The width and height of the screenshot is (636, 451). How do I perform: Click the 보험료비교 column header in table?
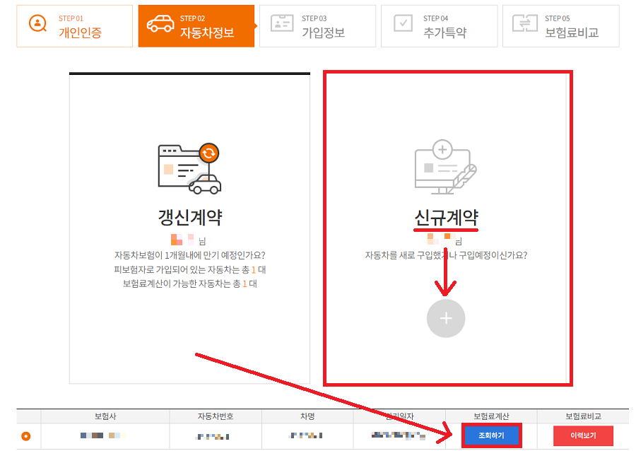pos(583,416)
